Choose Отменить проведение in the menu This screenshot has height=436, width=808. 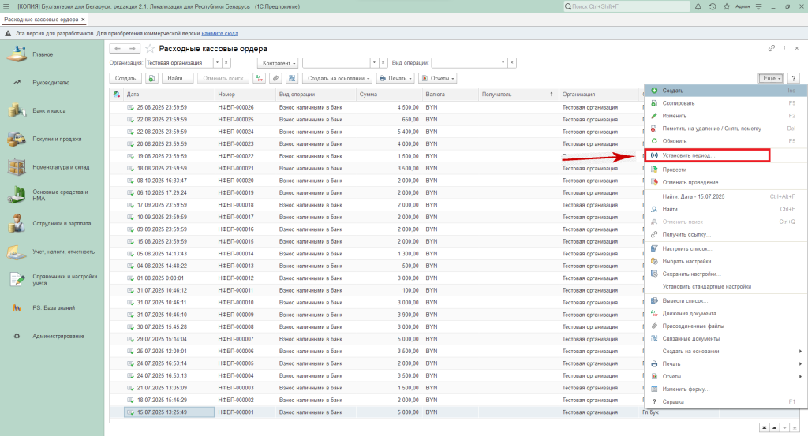click(690, 182)
